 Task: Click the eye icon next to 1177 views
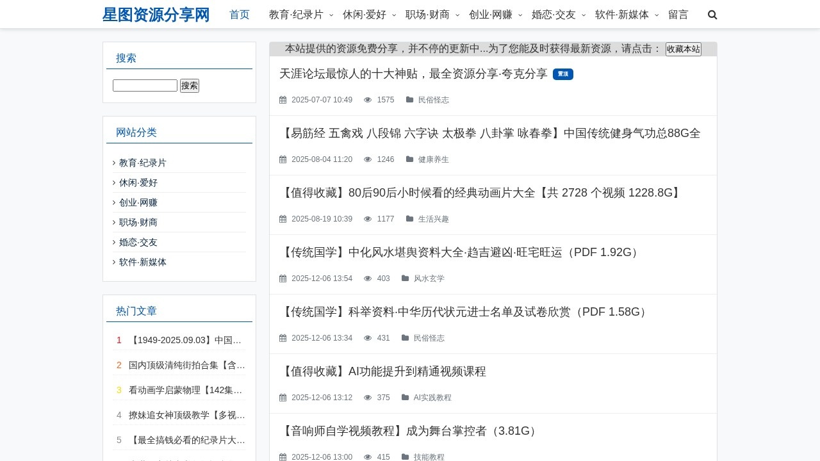point(368,219)
